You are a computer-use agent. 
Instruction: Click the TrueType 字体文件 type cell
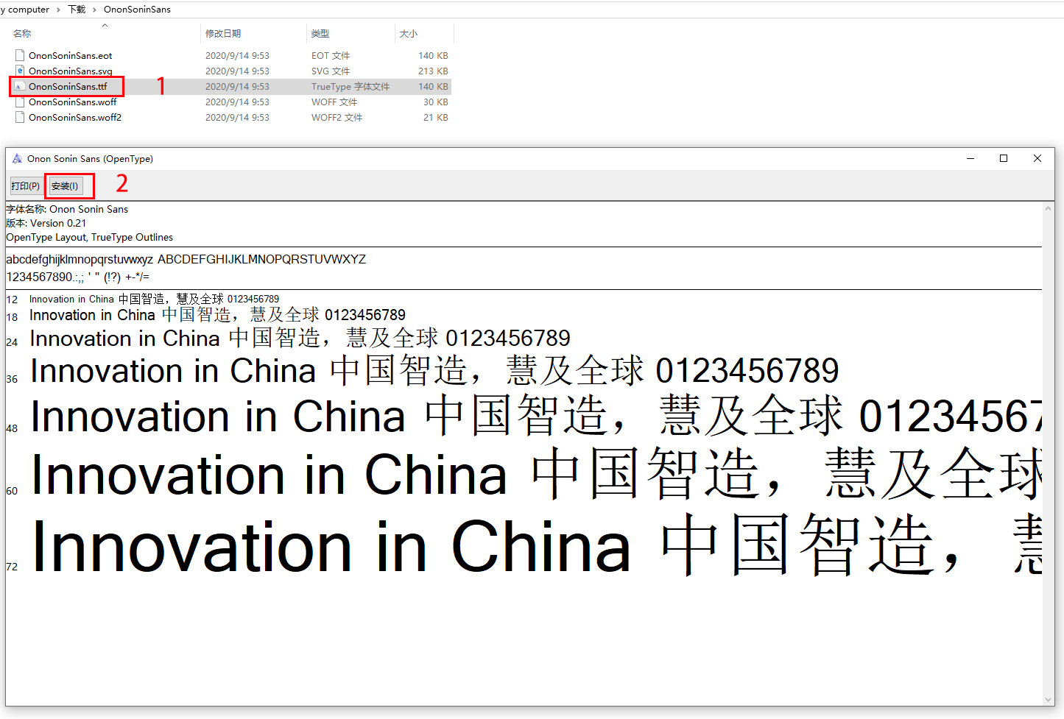(350, 86)
